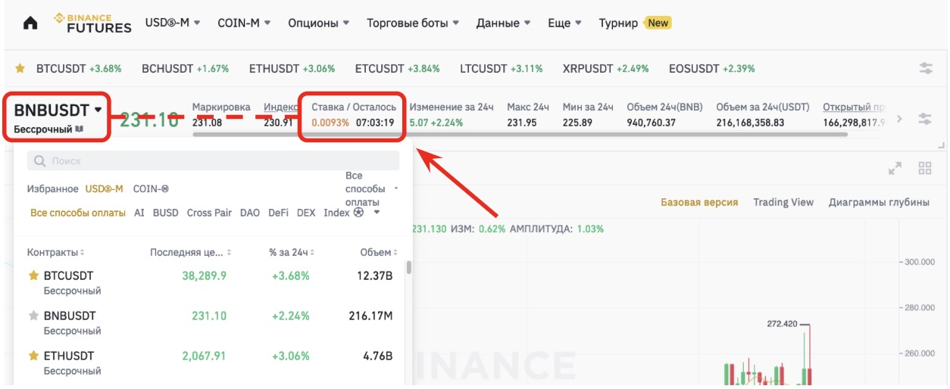The image size is (950, 389).
Task: Add BNBUSDT contract to favorites
Action: 33,316
